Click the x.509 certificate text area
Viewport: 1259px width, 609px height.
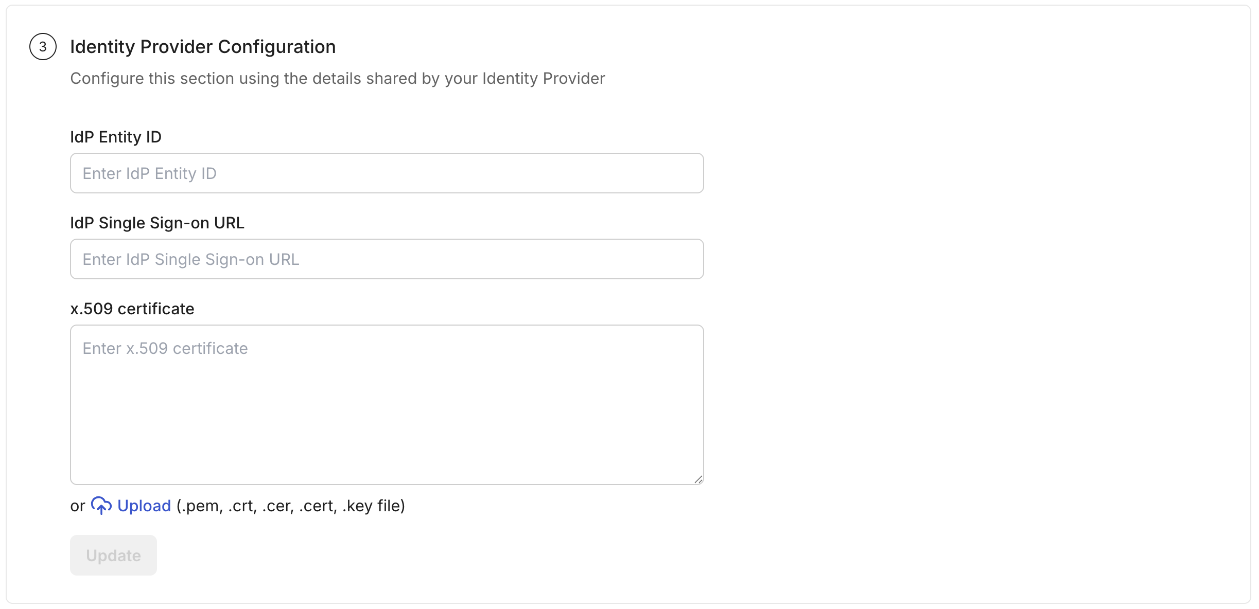pos(386,406)
